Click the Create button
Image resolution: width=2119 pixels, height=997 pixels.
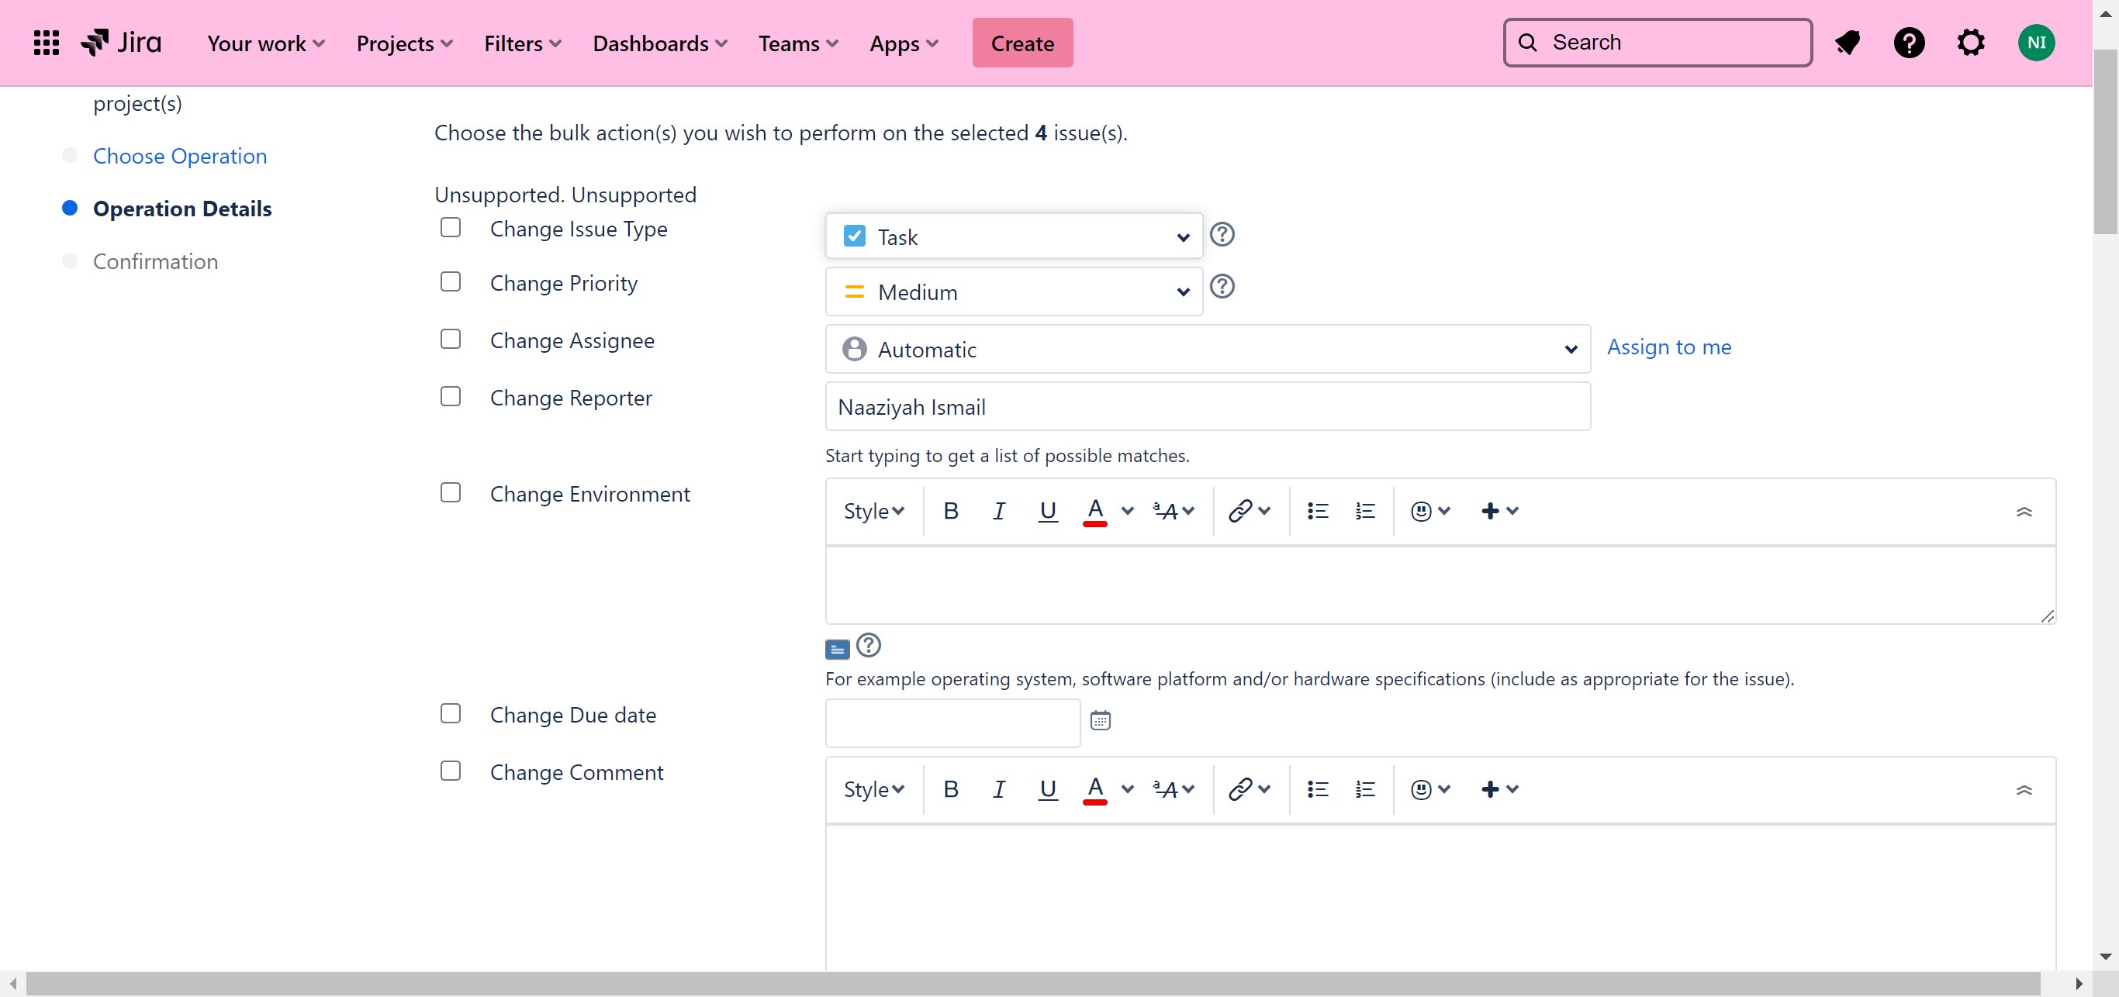1021,43
